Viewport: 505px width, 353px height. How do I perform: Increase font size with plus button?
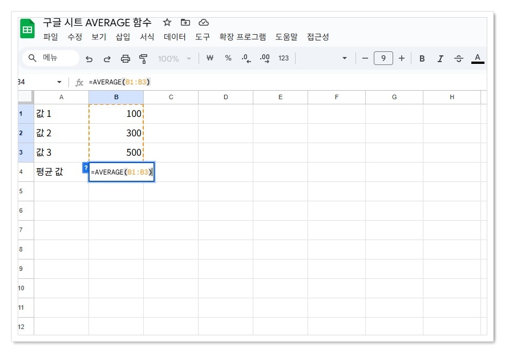[x=401, y=58]
